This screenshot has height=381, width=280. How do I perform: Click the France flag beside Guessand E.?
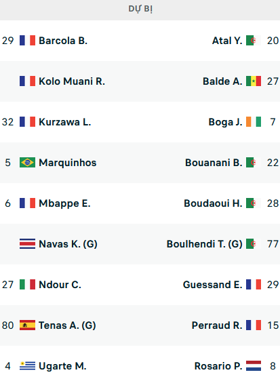pos(254,284)
